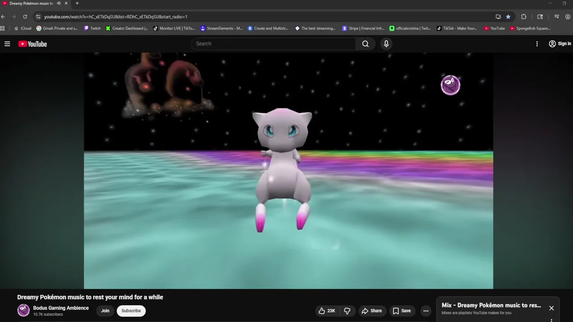Open the Bodus Gaming Ambience channel name
This screenshot has height=322, width=573.
click(61, 308)
